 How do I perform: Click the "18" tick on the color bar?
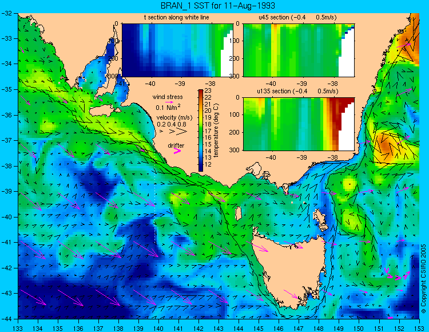point(208,124)
